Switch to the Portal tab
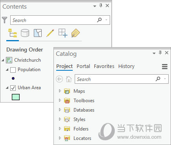 click(83, 66)
